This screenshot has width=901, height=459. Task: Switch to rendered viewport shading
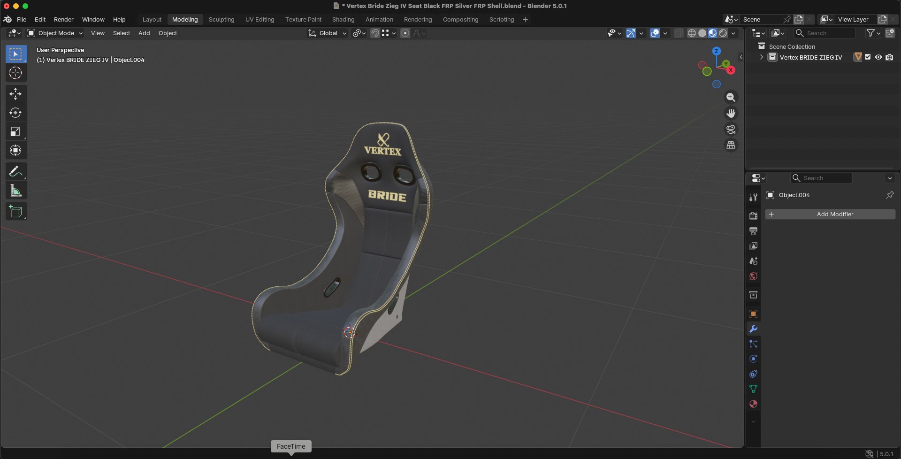click(723, 33)
